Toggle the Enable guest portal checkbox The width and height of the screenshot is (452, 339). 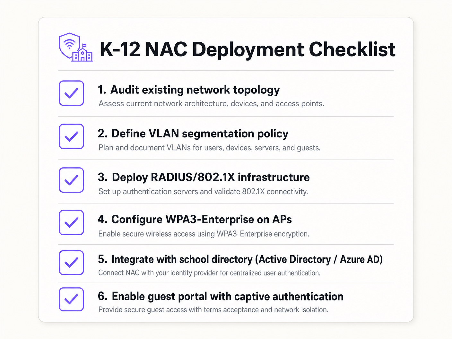tap(71, 300)
